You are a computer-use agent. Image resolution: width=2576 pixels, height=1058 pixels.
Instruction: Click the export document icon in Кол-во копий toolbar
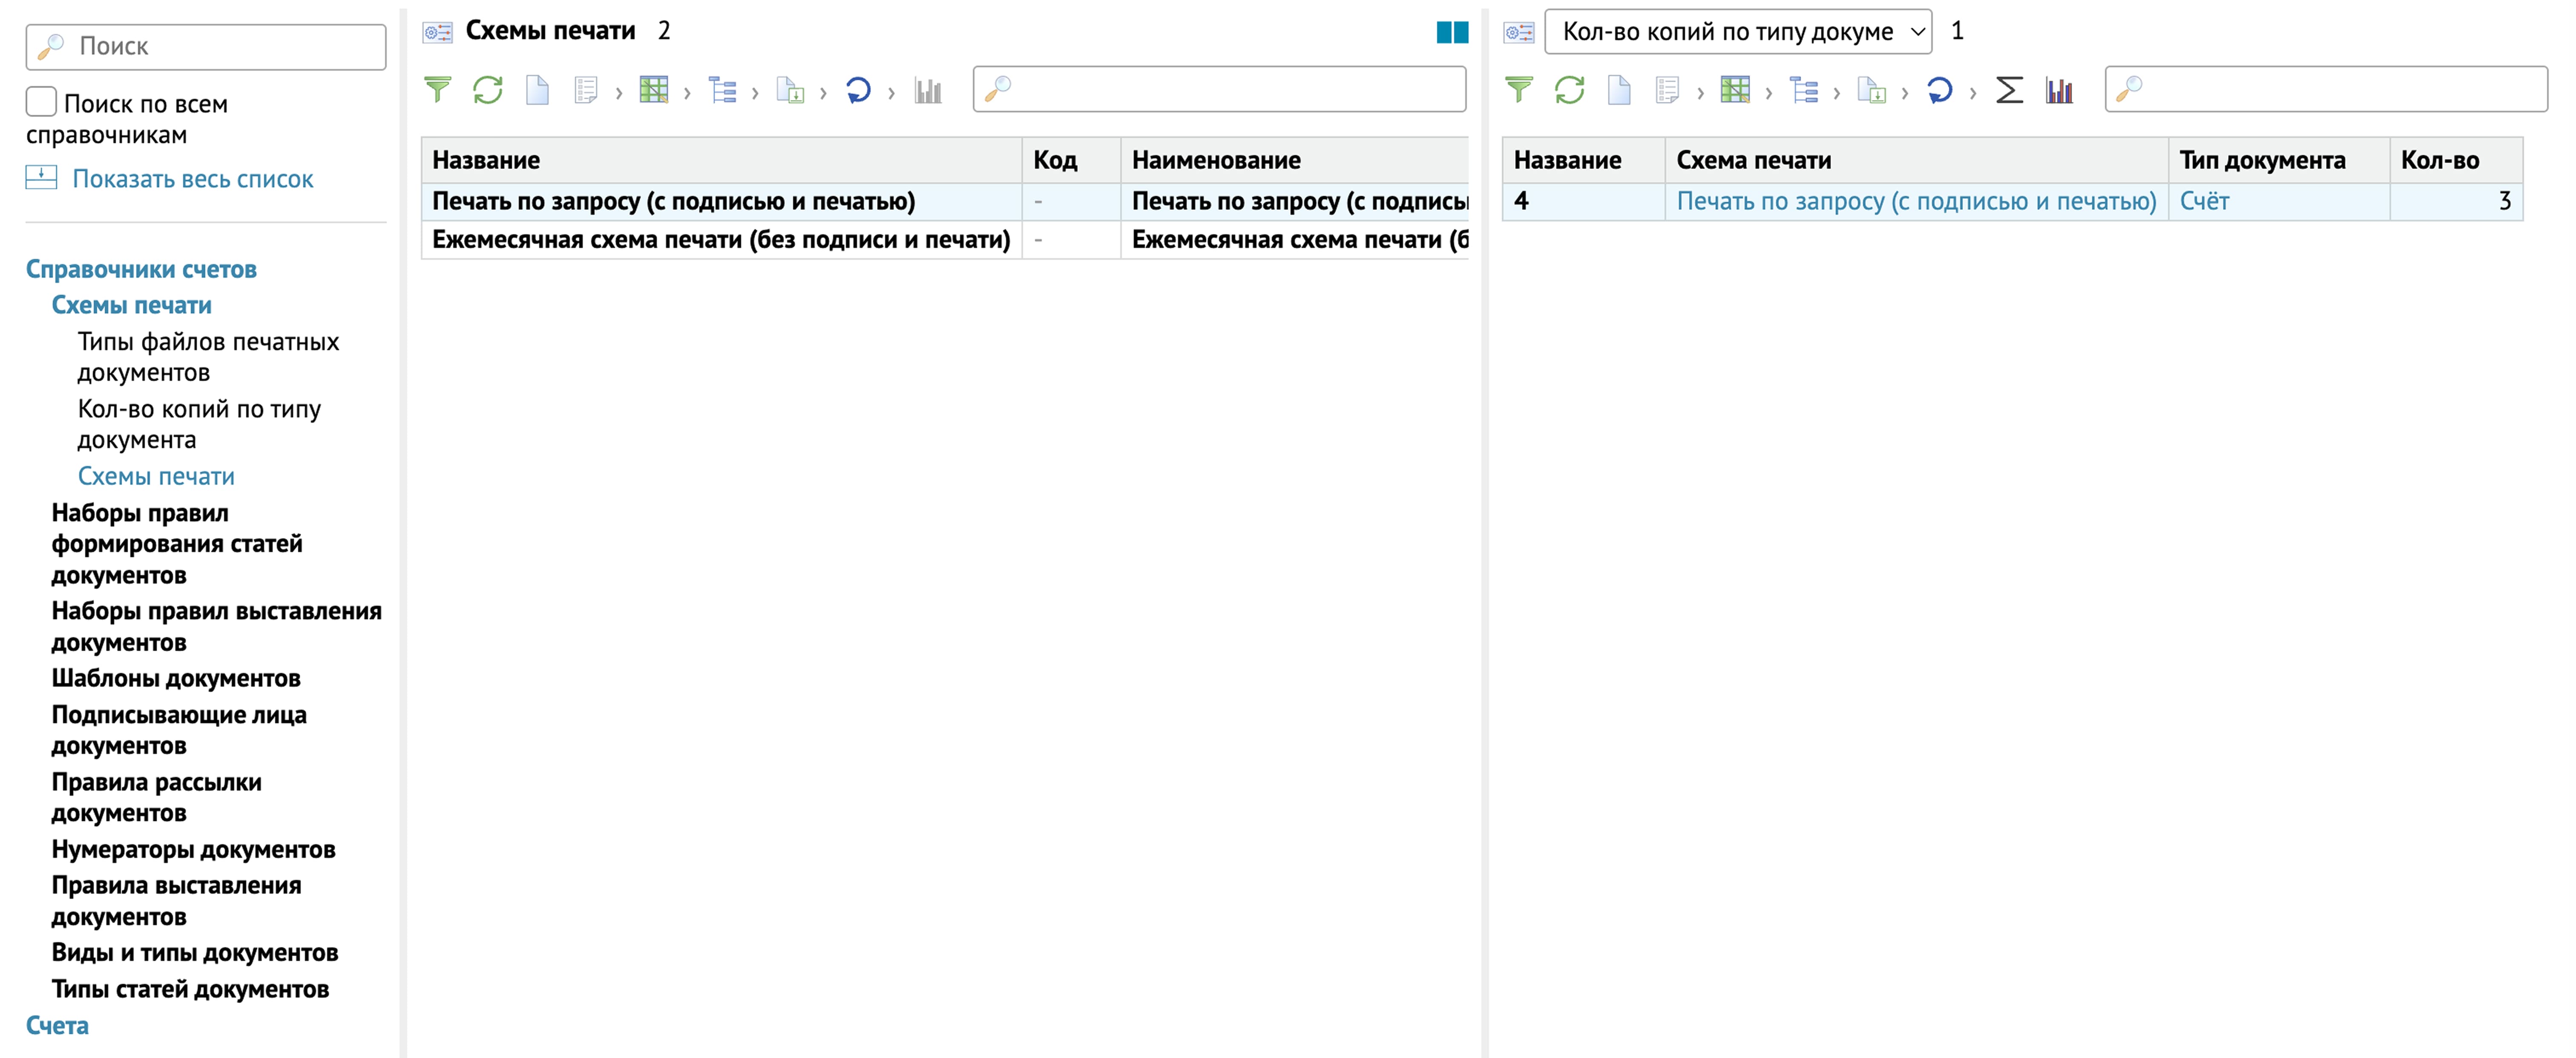[1872, 90]
